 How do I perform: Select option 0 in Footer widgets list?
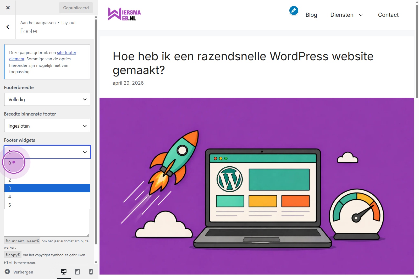click(x=47, y=163)
